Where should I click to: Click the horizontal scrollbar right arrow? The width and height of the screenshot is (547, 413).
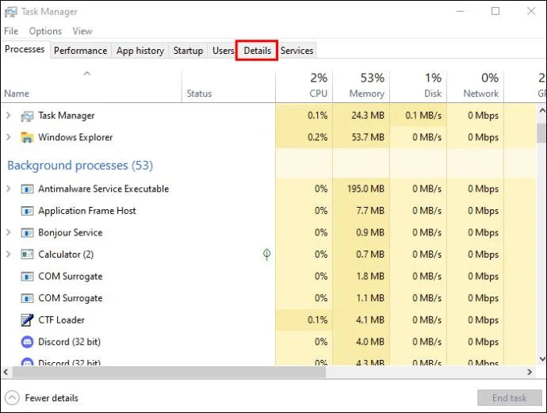(x=530, y=373)
